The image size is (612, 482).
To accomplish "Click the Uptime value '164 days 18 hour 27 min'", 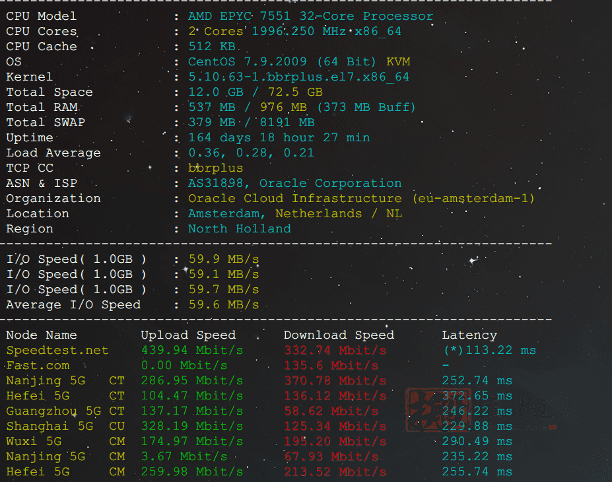I will 279,138.
